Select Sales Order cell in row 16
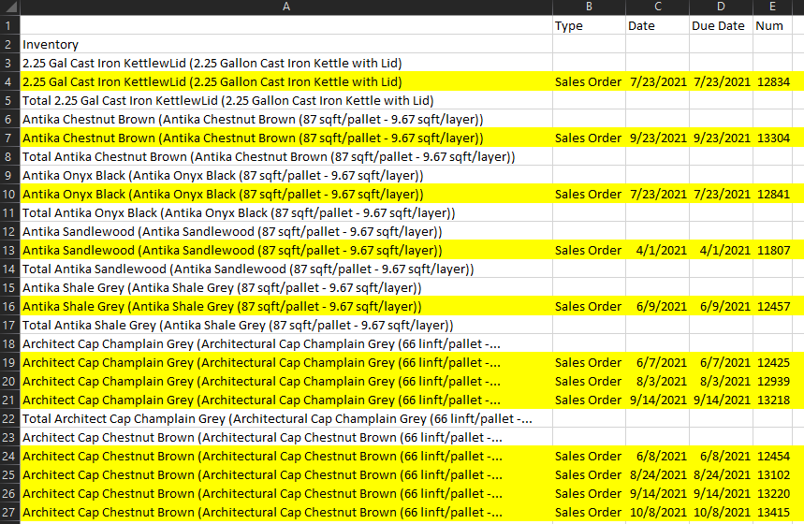Viewport: 804px width, 524px height. point(589,306)
